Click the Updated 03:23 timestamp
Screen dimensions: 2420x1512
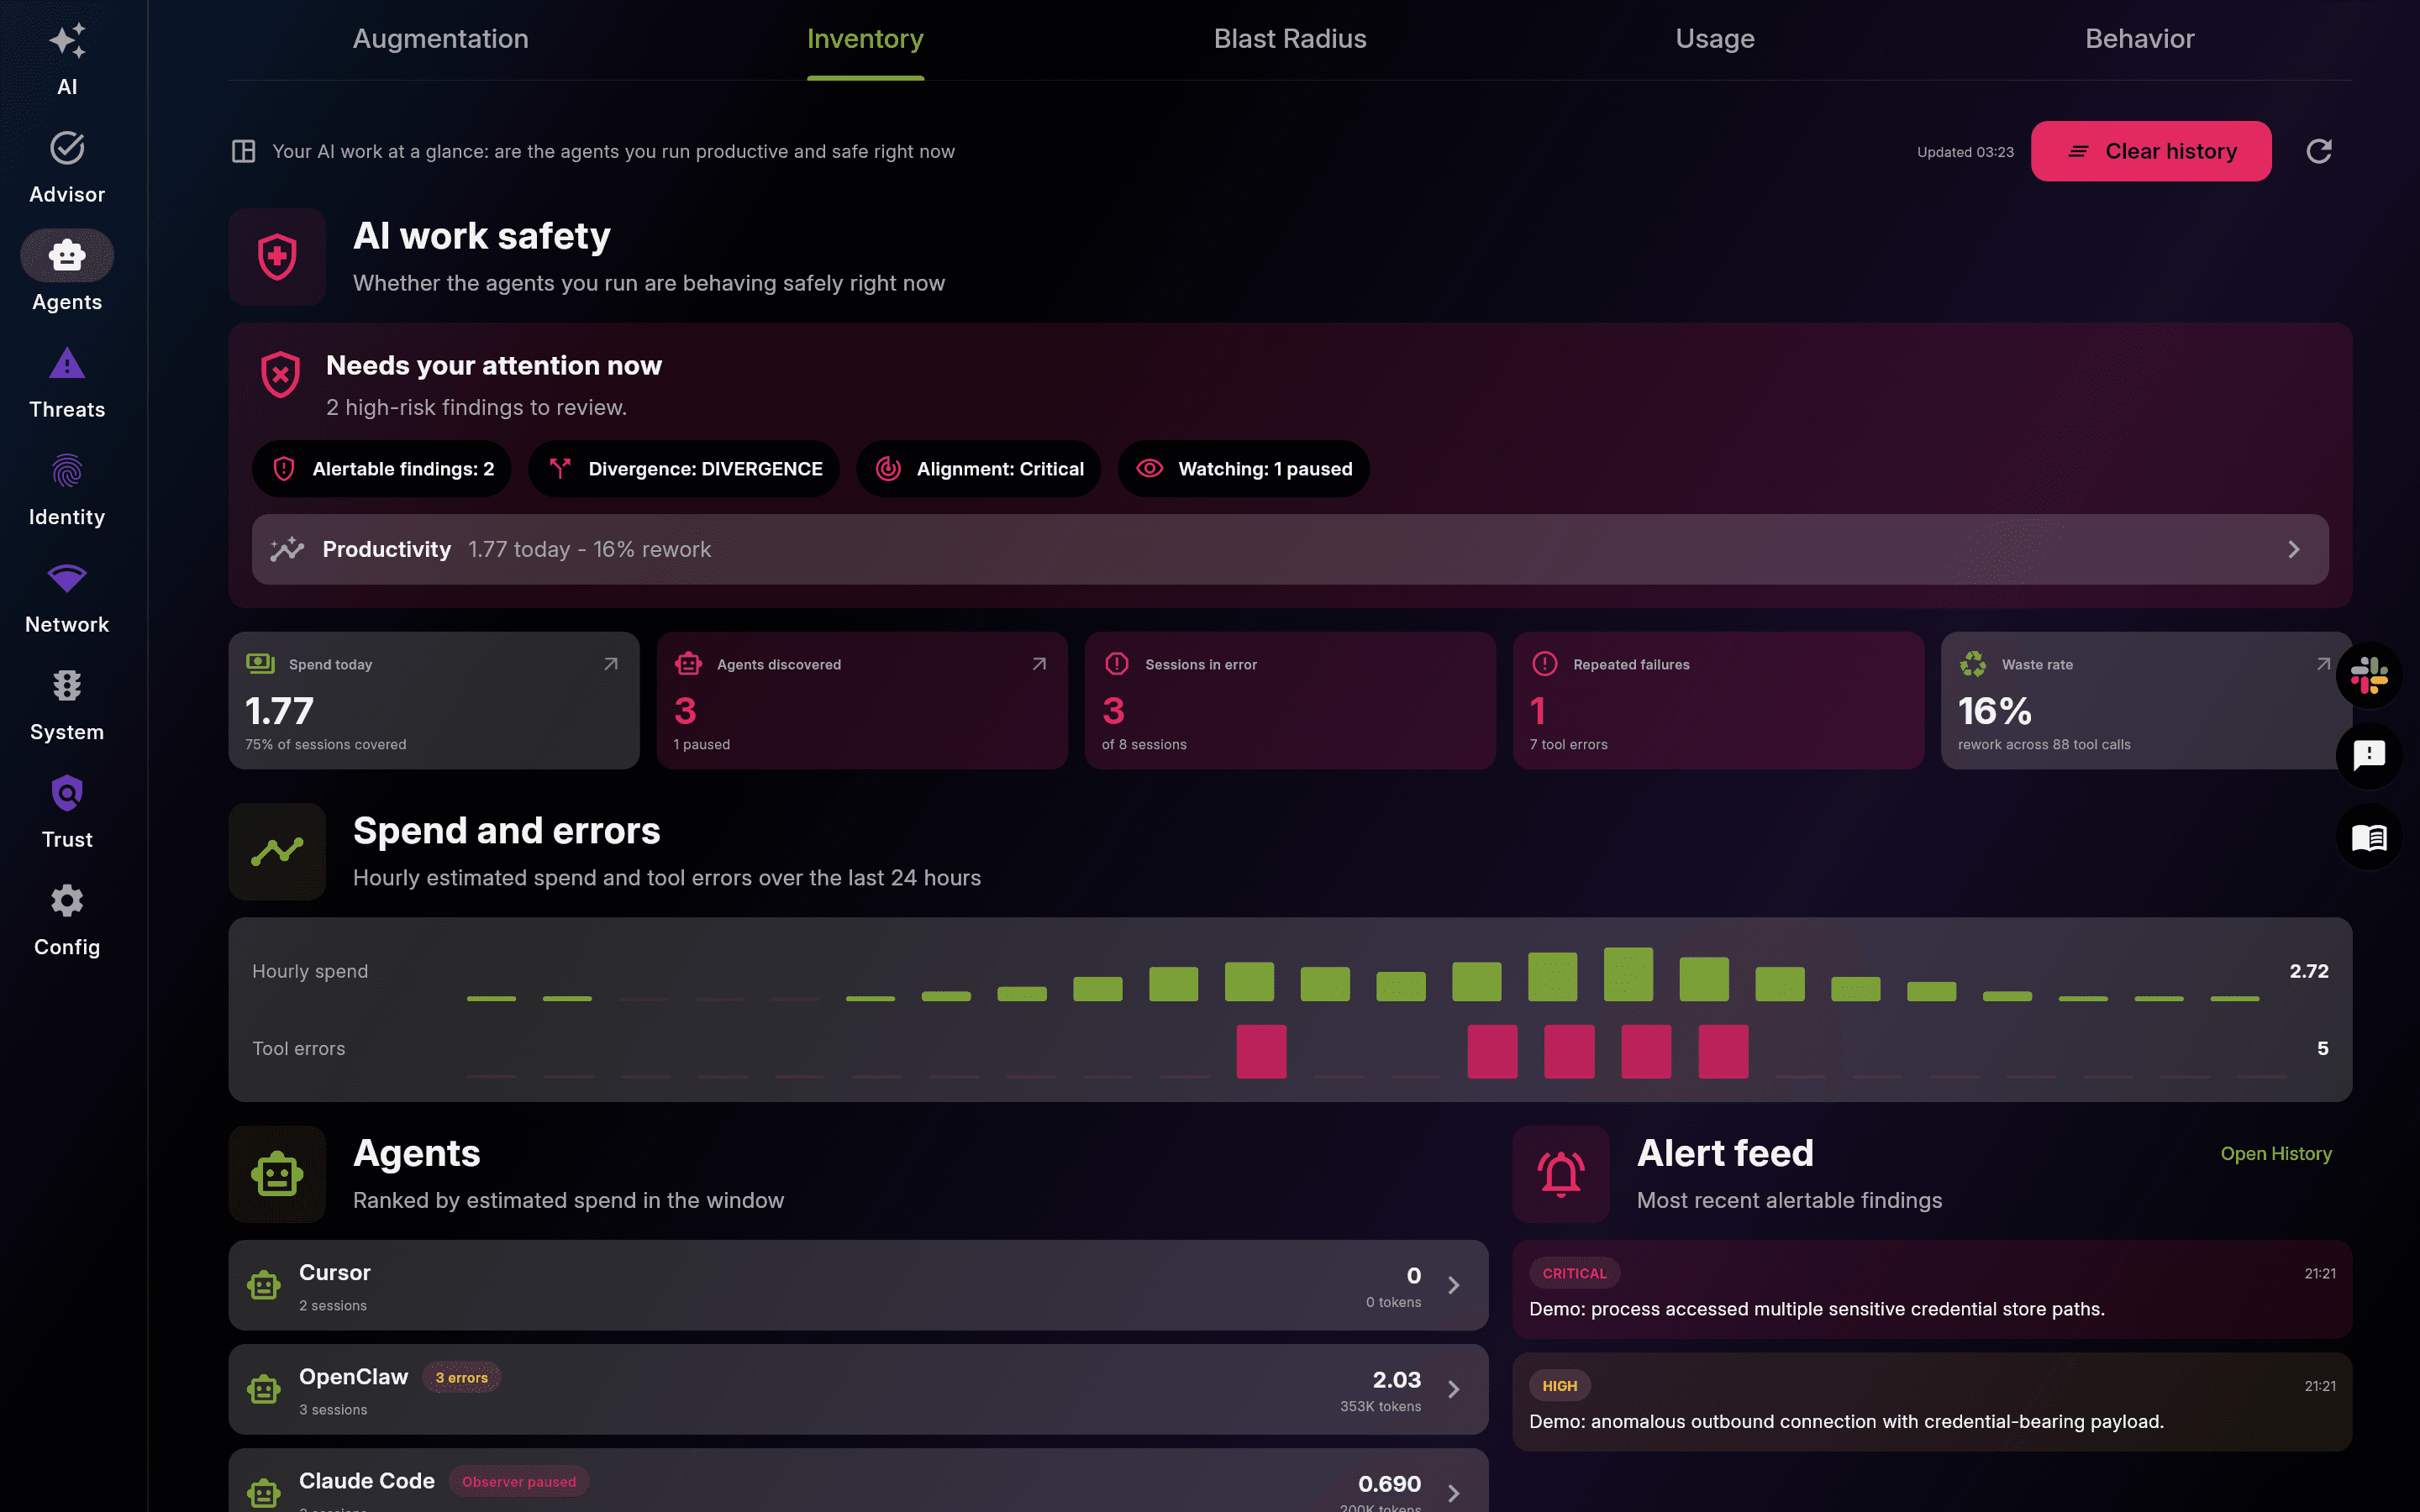click(x=1965, y=152)
